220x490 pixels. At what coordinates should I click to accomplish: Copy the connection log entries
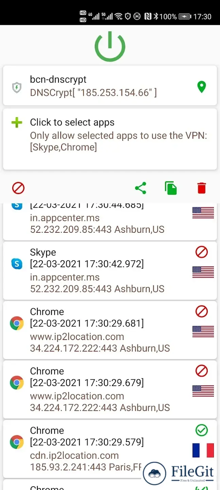(x=171, y=188)
